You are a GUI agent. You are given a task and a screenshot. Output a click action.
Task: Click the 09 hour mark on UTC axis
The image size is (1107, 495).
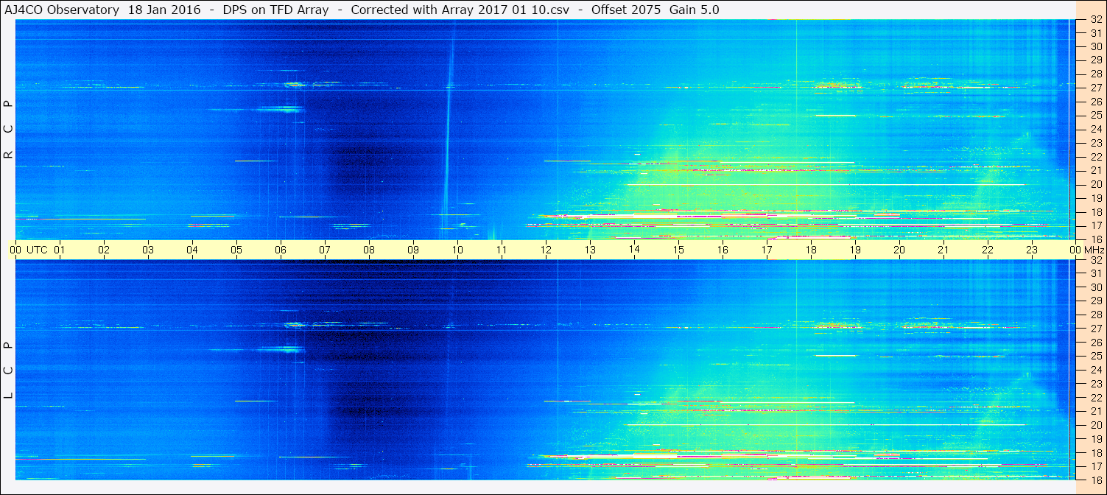pos(413,250)
